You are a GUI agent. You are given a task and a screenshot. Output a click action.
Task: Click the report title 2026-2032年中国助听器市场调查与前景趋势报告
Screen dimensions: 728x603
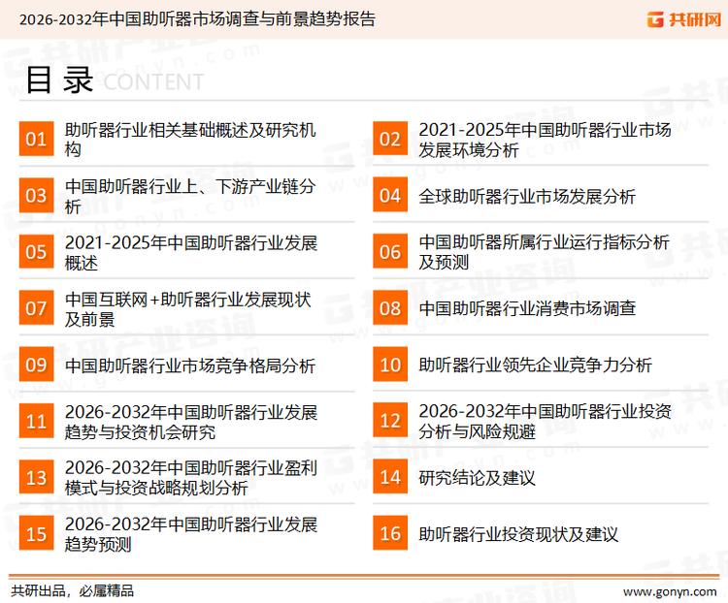pos(197,19)
